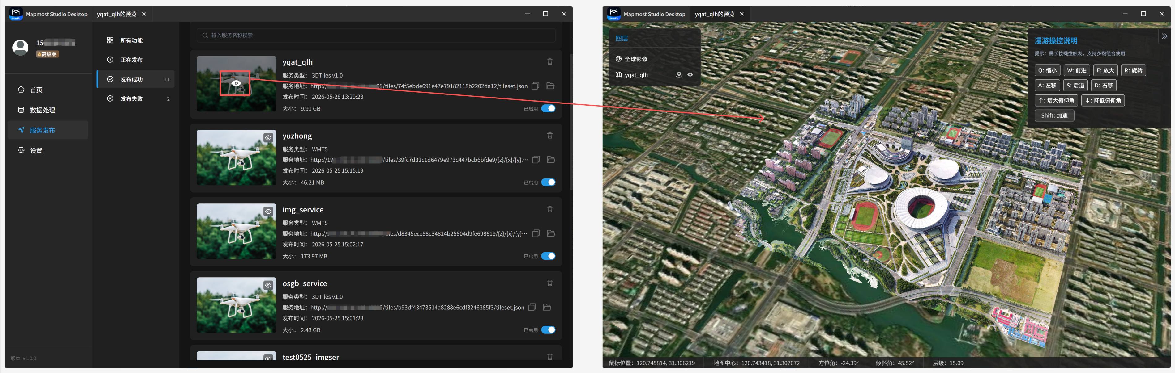Viewport: 1175px width, 373px height.
Task: Show 发布成功 services
Action: (x=136, y=79)
